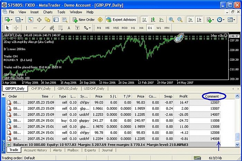Open the Templates dropdown

point(230,20)
